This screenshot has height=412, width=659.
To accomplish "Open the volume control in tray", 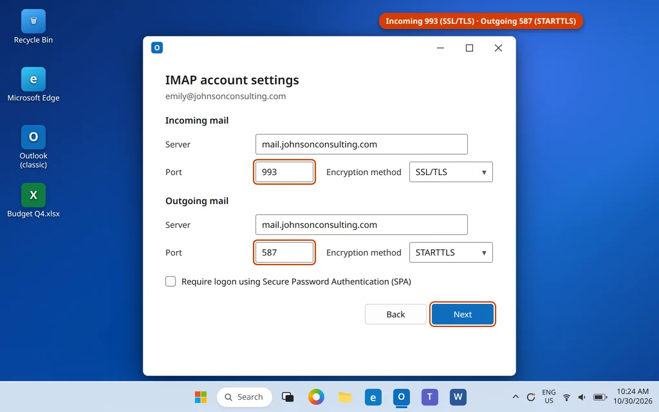I will point(582,397).
